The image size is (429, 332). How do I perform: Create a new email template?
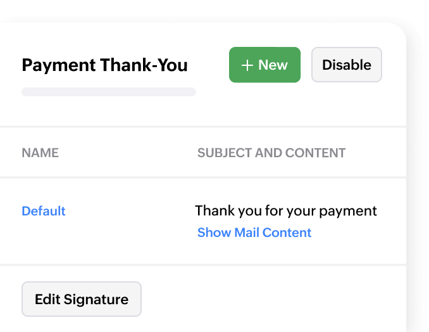(x=264, y=65)
